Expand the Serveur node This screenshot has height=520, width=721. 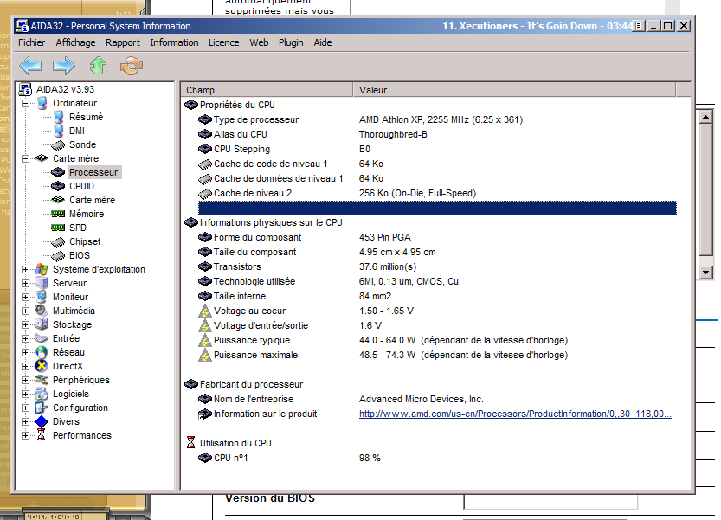pyautogui.click(x=26, y=283)
